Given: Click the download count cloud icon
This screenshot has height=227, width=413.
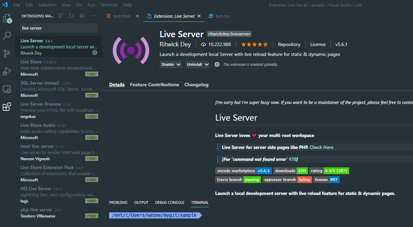Looking at the screenshot, I should 204,44.
